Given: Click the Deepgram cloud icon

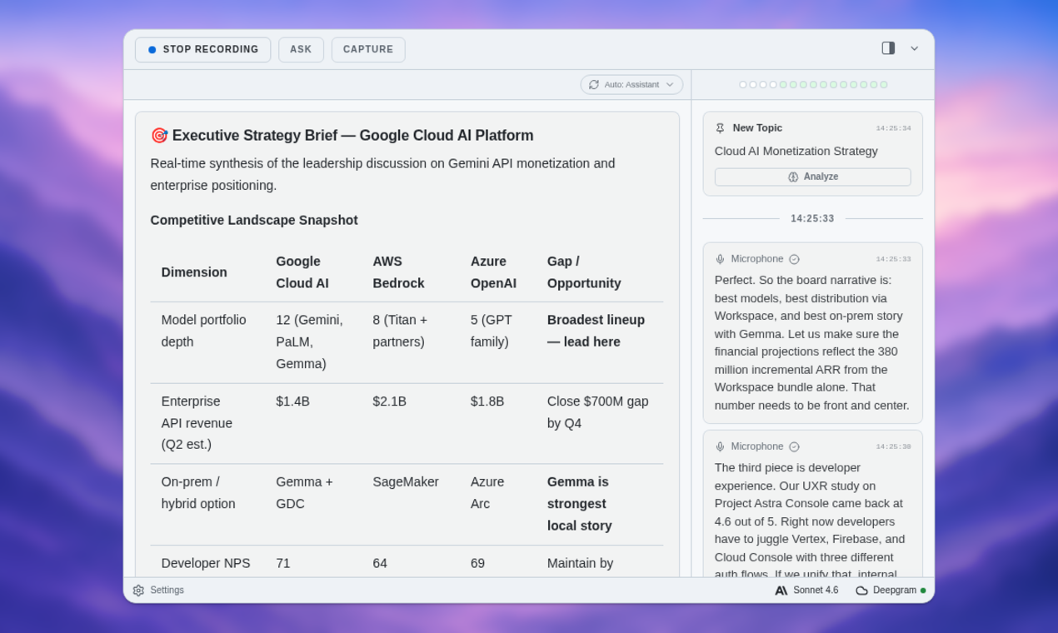Looking at the screenshot, I should point(861,591).
